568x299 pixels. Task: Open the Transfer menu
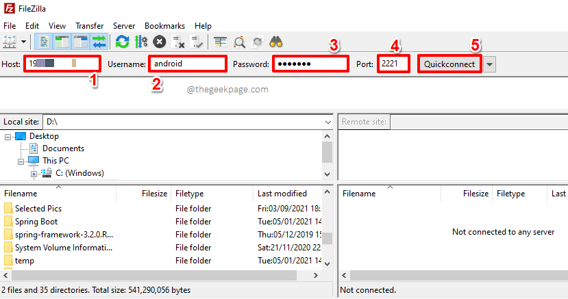pyautogui.click(x=90, y=25)
